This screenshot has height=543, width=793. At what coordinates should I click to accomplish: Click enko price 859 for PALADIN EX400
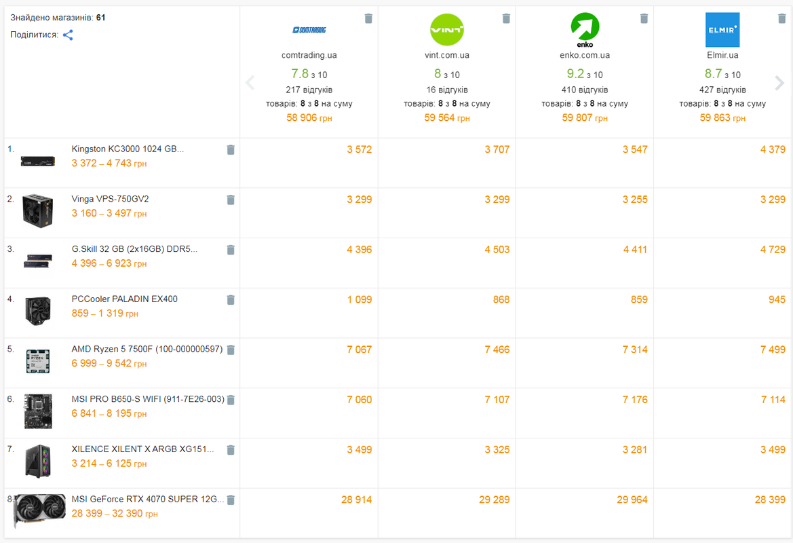(x=639, y=299)
